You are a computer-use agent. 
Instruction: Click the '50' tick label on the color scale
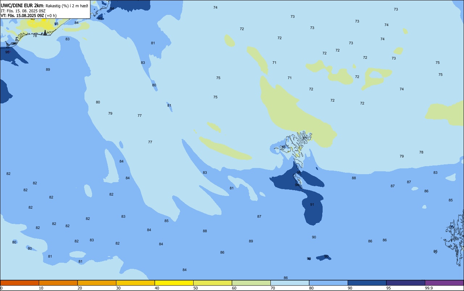tap(195, 288)
